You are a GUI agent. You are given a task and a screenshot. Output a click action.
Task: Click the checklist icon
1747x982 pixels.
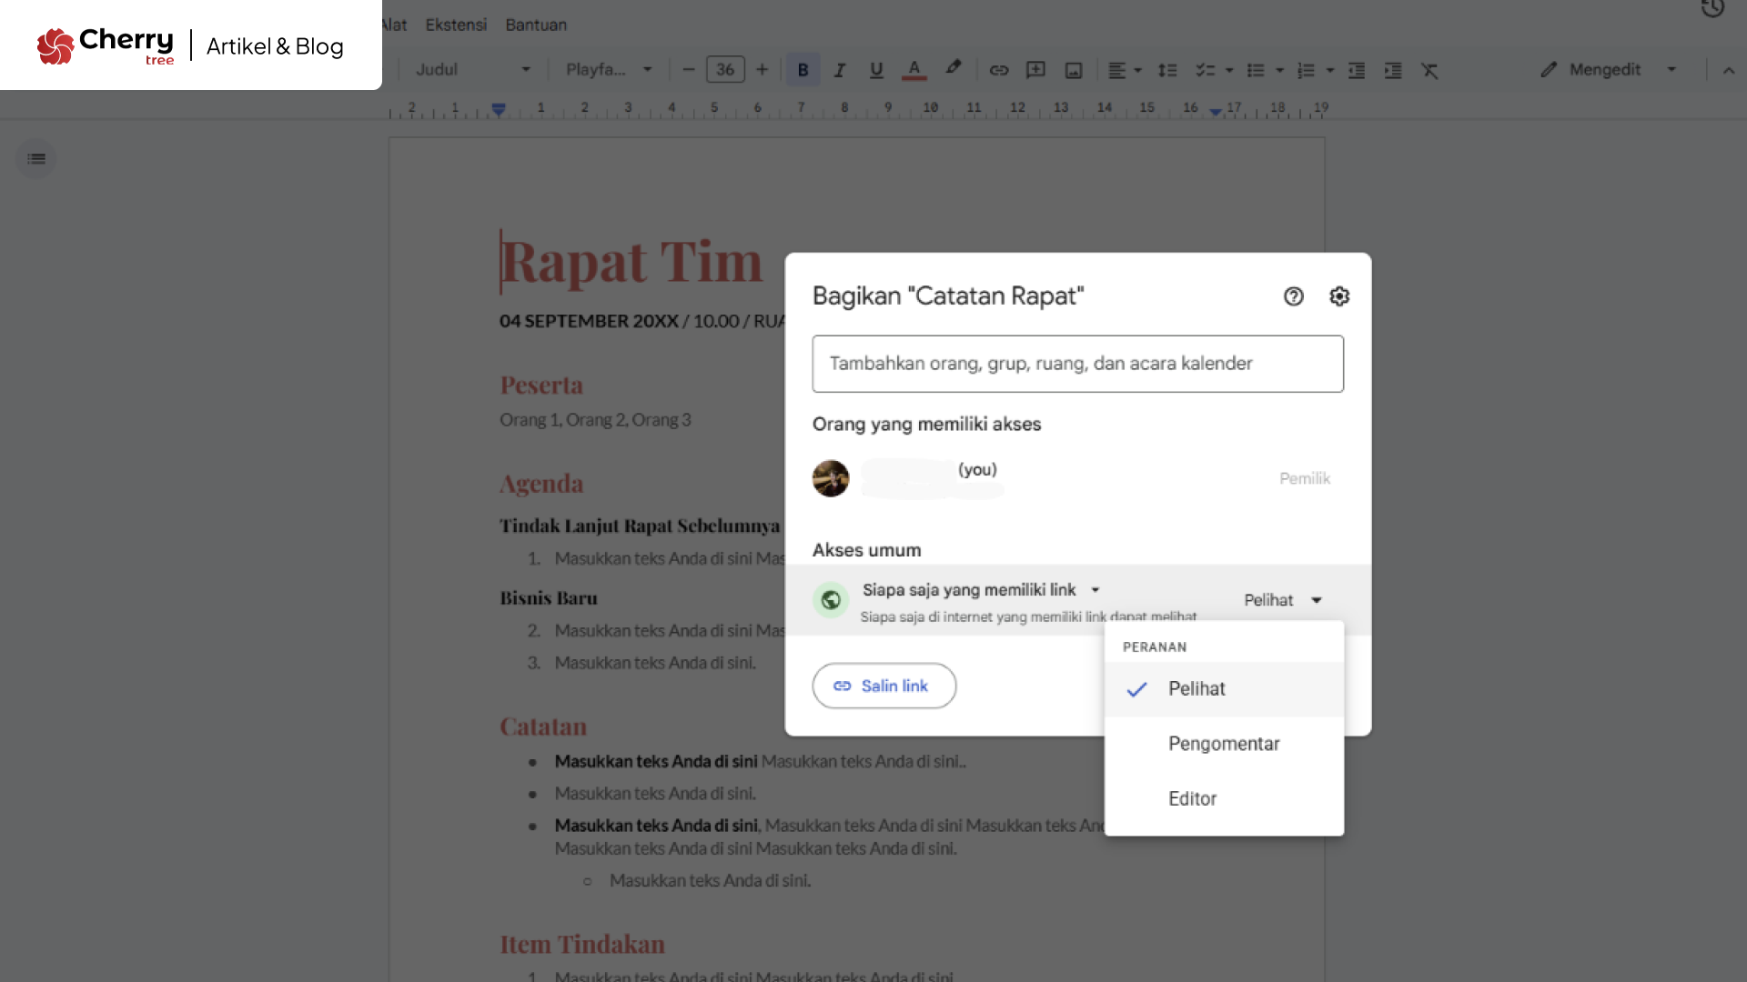(x=1205, y=70)
